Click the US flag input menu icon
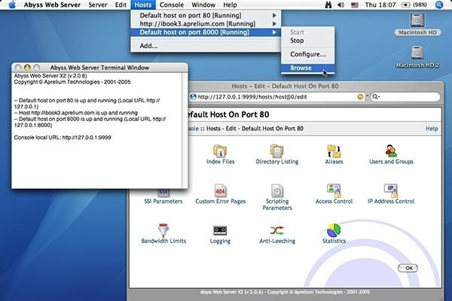Image resolution: width=452 pixels, height=301 pixels. [355, 5]
